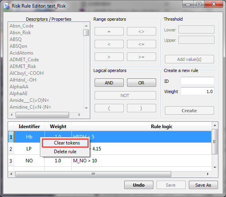Select AlphaAE descriptor

tap(18, 94)
